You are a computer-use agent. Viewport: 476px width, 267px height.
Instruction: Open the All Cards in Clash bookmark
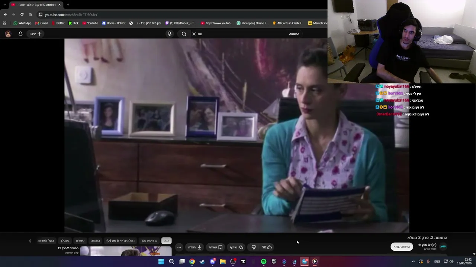(288, 23)
